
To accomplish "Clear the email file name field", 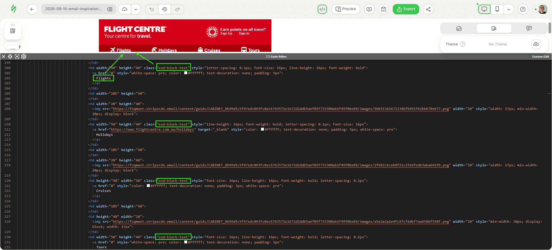I will (x=110, y=9).
